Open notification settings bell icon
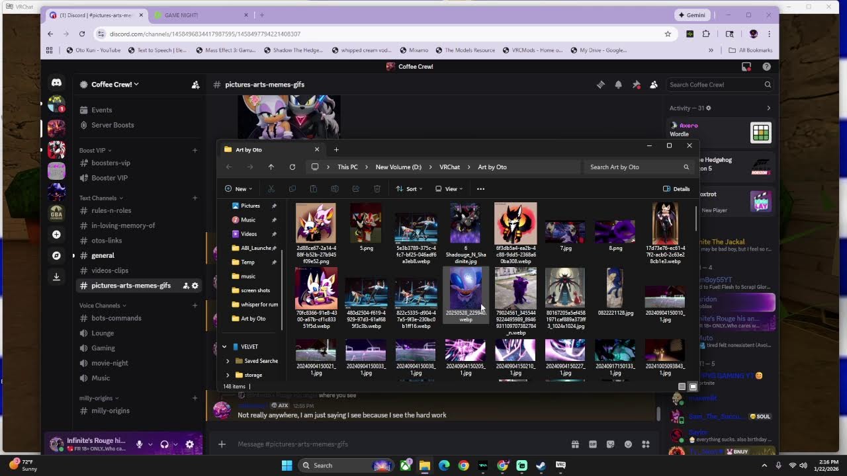The image size is (847, 476). (618, 85)
